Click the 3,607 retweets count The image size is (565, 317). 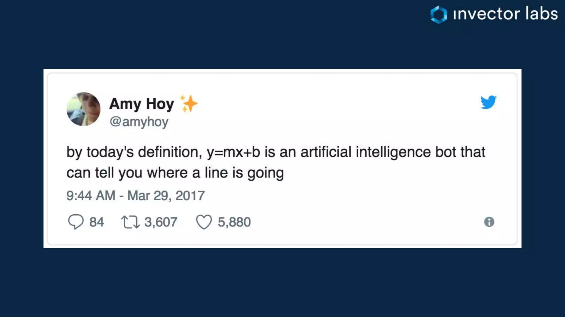coord(161,222)
